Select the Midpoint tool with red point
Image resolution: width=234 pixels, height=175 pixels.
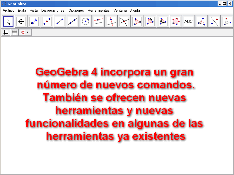pyautogui.click(x=47, y=21)
